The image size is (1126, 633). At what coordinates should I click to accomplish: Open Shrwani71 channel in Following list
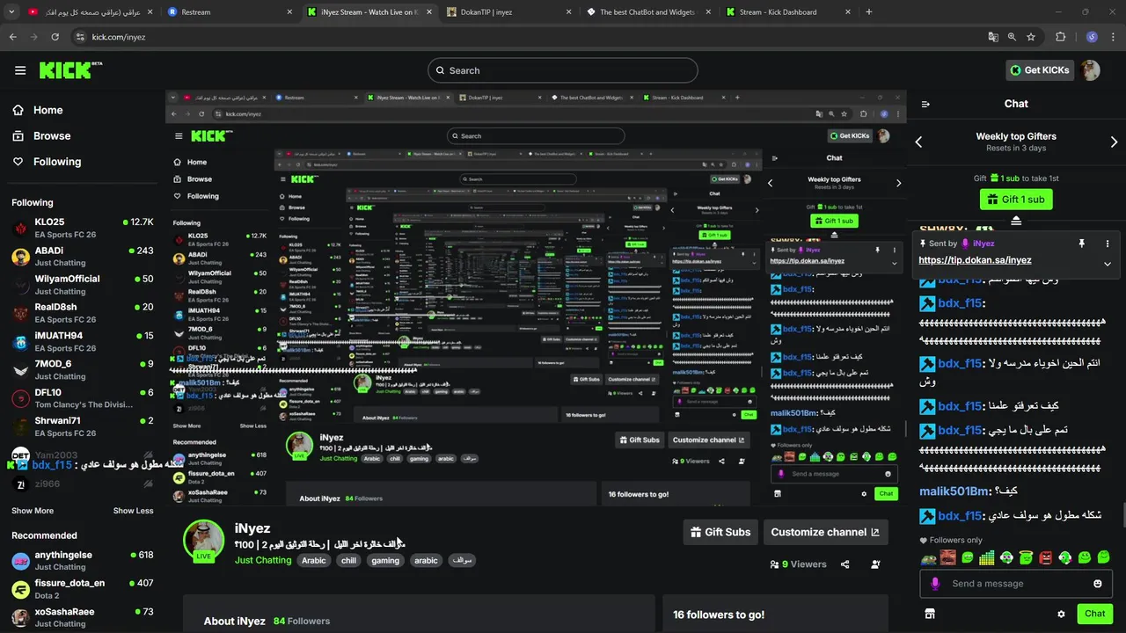[82, 426]
